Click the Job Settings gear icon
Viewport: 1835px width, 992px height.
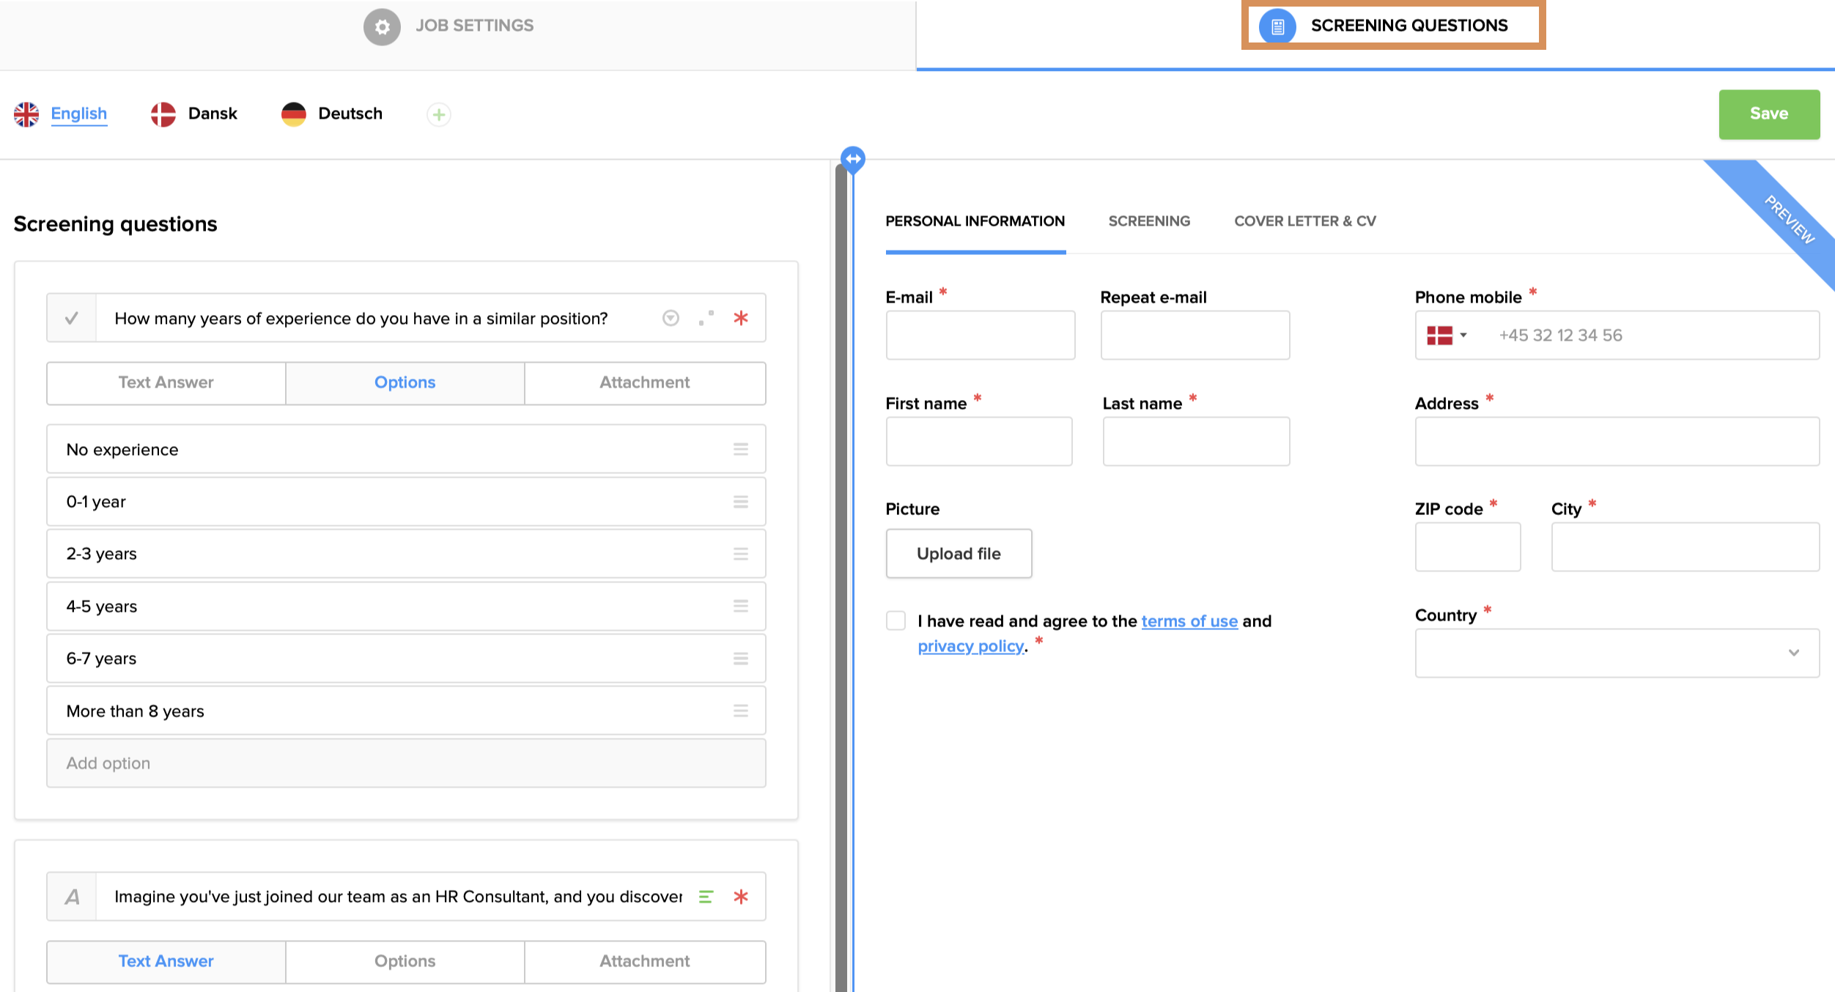click(x=382, y=27)
